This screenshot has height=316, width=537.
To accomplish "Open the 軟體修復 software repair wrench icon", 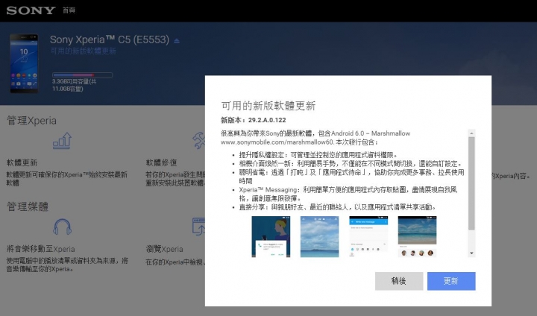I will click(x=199, y=141).
